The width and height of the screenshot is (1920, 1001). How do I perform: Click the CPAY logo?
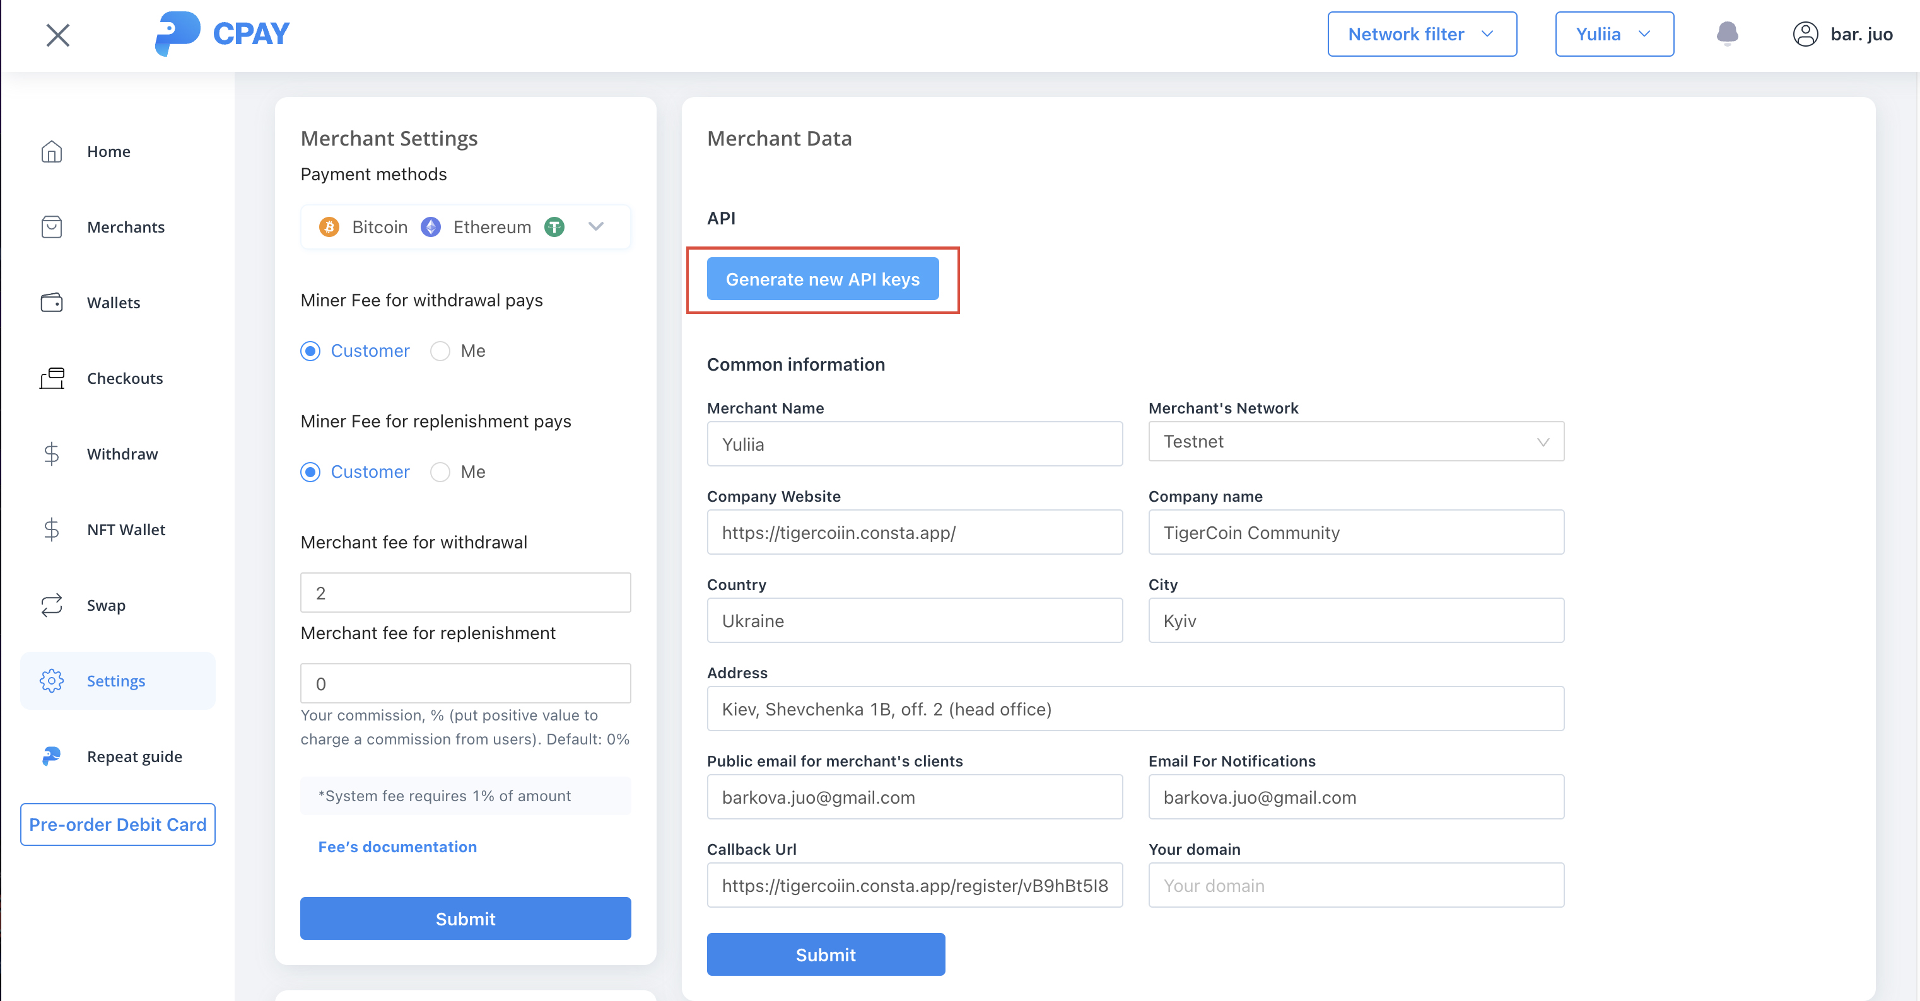click(x=221, y=33)
